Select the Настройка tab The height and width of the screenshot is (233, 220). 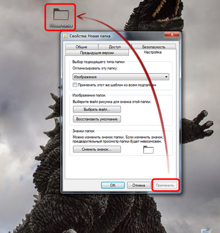coord(153,52)
